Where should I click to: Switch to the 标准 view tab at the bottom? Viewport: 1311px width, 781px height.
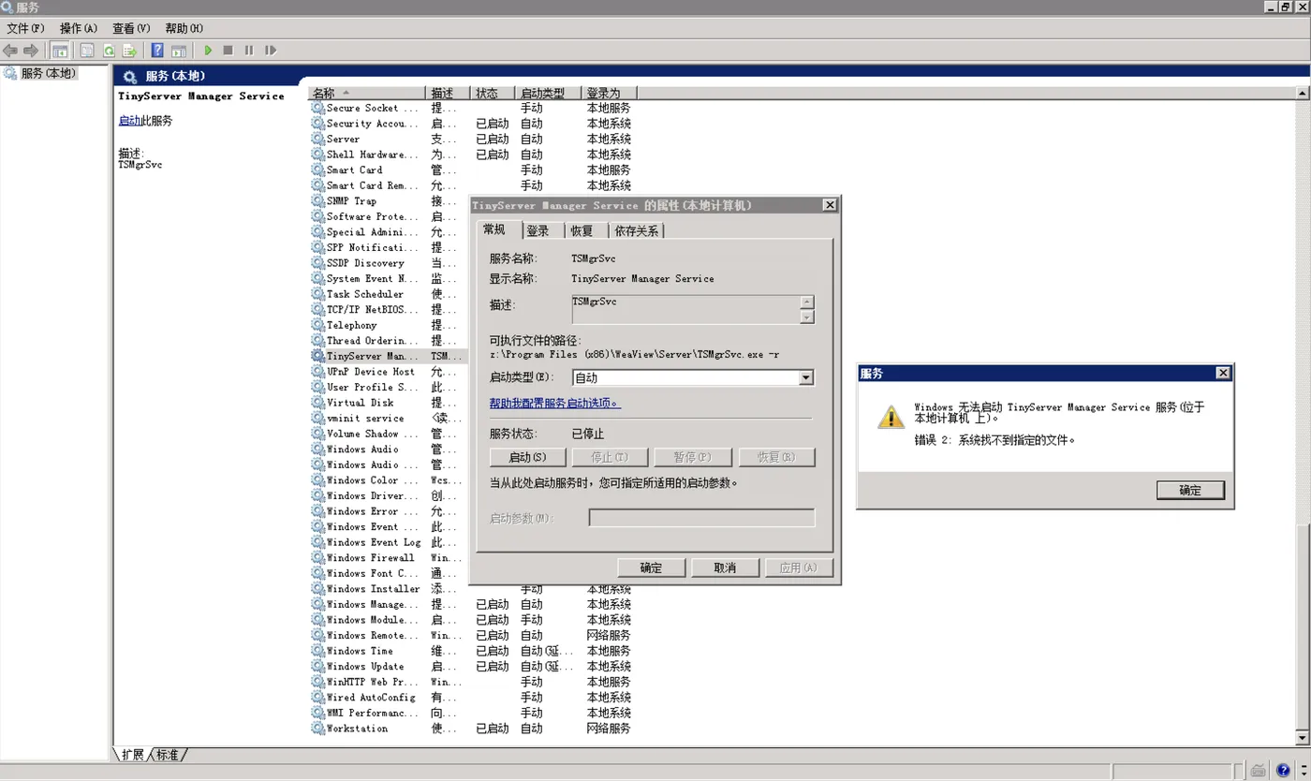click(x=168, y=755)
